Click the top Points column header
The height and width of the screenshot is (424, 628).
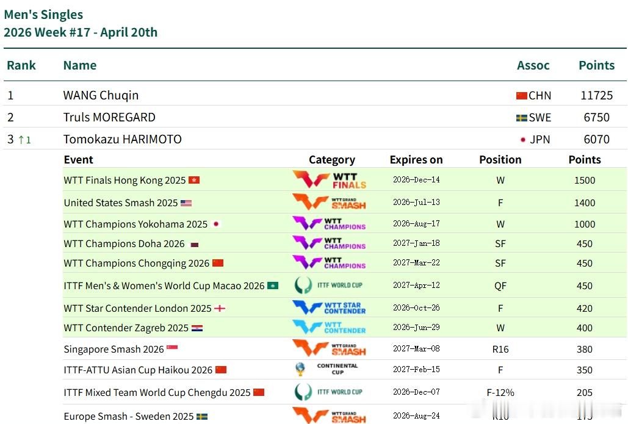(x=596, y=65)
